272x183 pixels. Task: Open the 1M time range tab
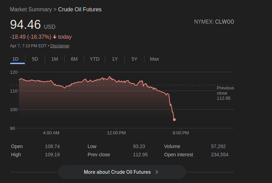click(55, 59)
